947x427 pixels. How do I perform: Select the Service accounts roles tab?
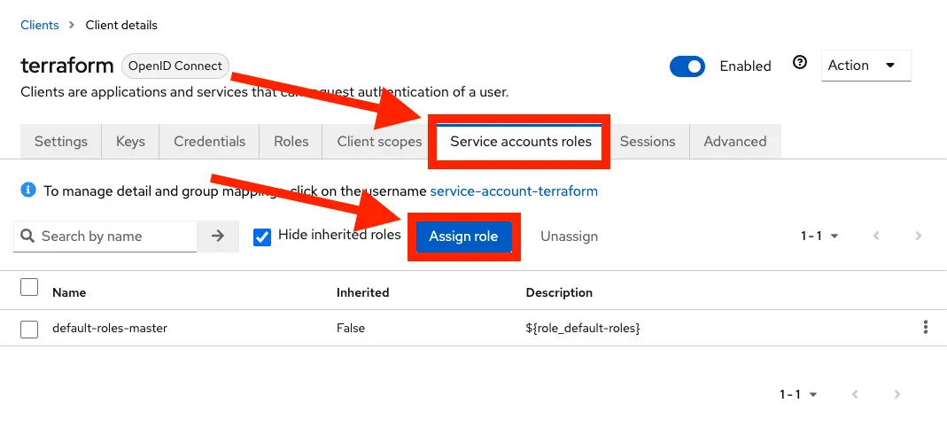520,142
